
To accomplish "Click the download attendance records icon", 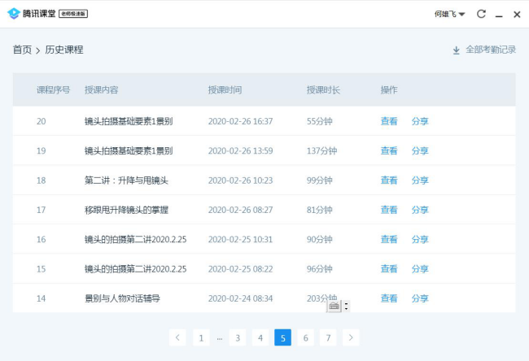I will pos(457,50).
